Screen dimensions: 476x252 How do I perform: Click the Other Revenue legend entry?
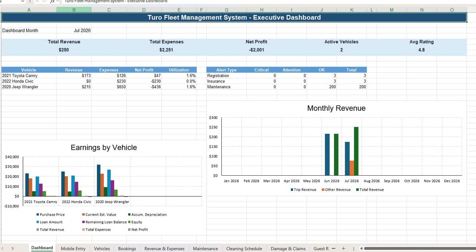(x=336, y=190)
